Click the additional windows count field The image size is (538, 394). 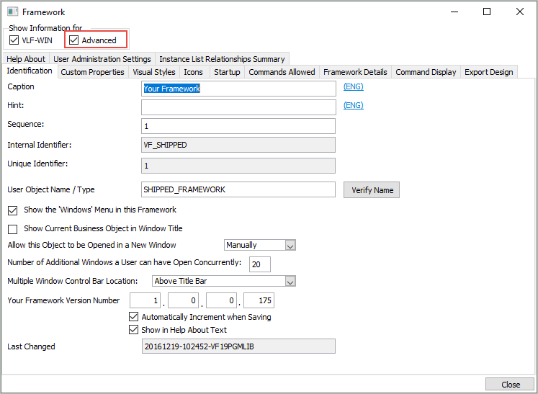click(x=259, y=264)
